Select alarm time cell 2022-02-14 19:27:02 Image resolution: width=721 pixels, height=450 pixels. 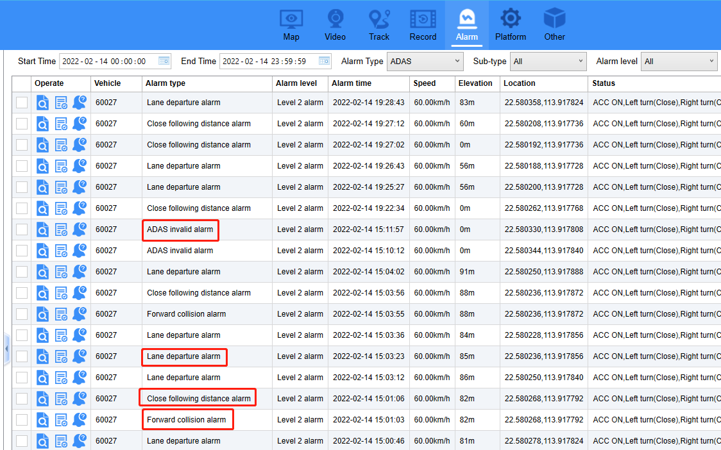[369, 145]
